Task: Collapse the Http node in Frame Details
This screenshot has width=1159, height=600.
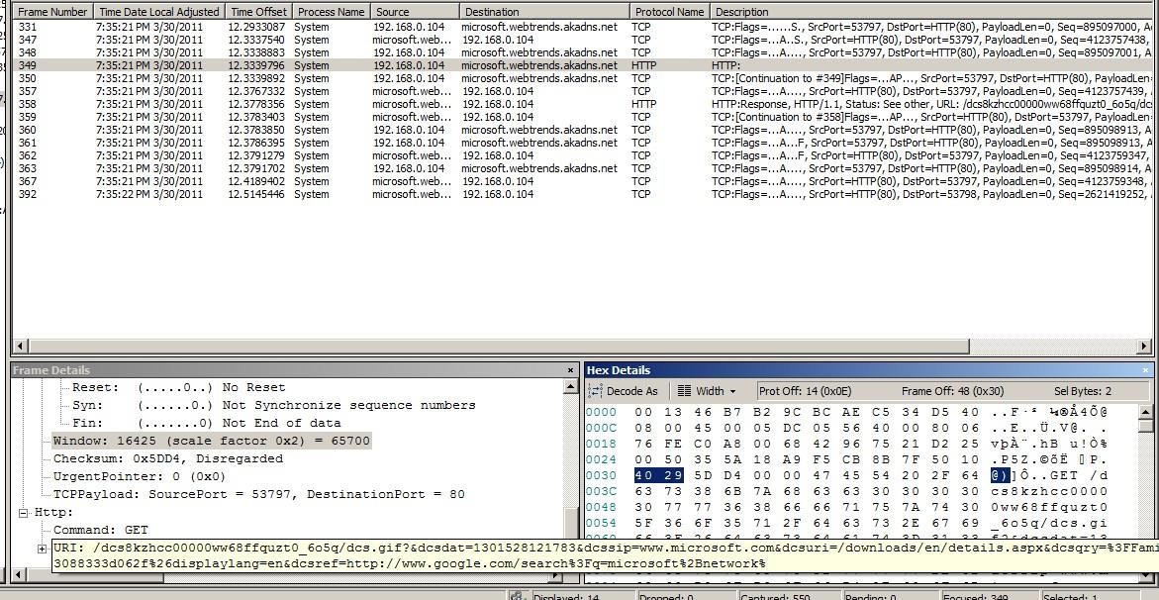Action: (x=24, y=512)
